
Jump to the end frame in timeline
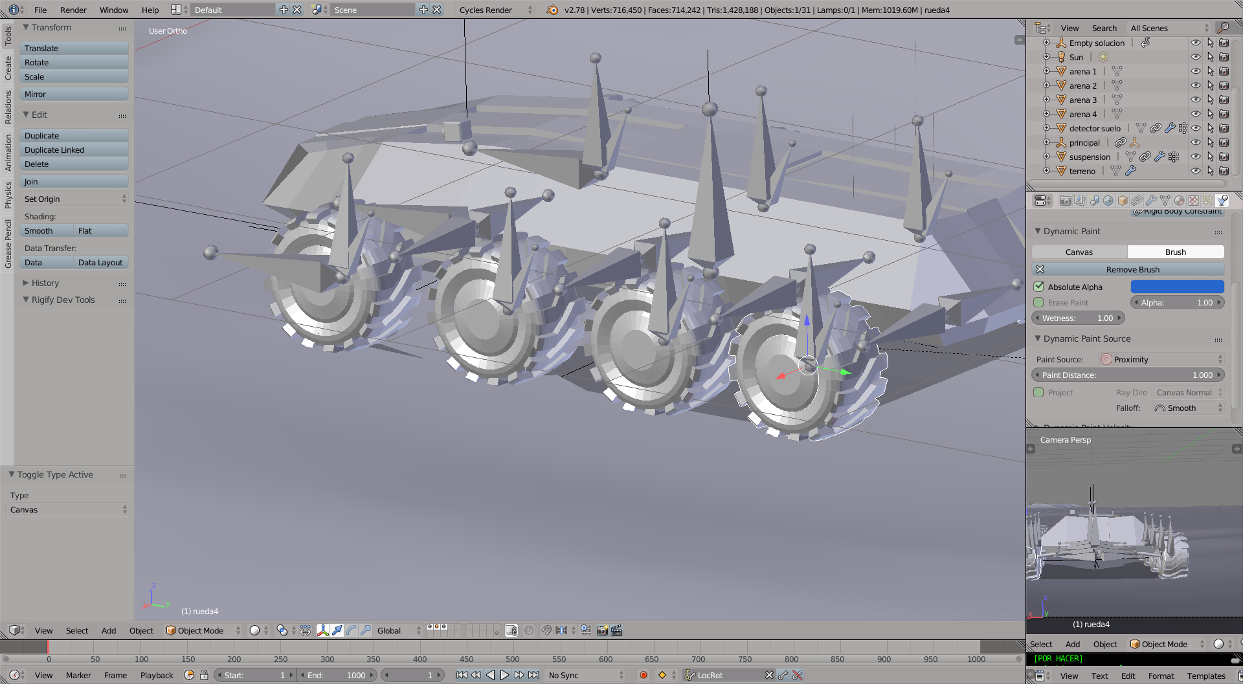pyautogui.click(x=533, y=675)
